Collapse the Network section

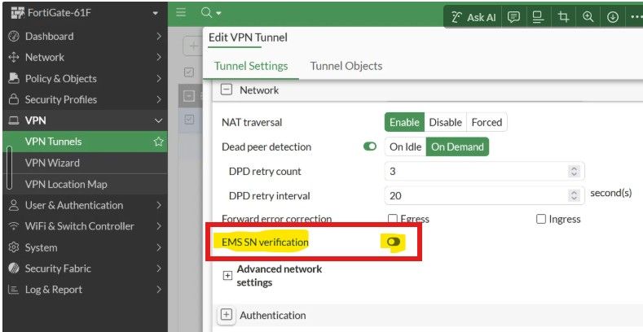[x=227, y=90]
